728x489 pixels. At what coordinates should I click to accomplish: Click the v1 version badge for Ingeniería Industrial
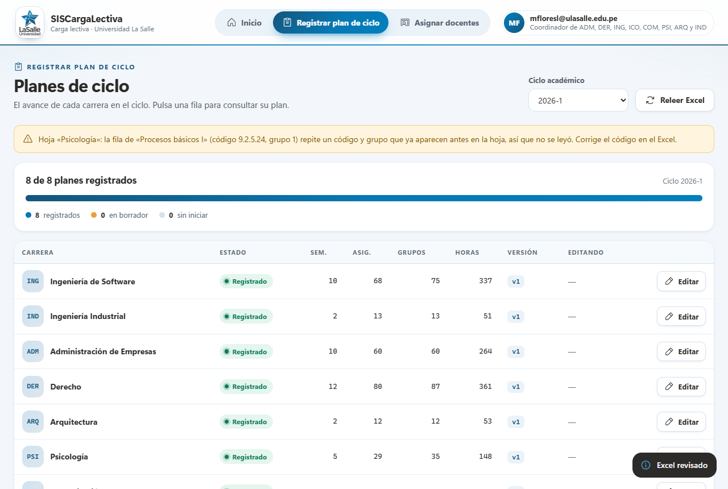point(516,316)
